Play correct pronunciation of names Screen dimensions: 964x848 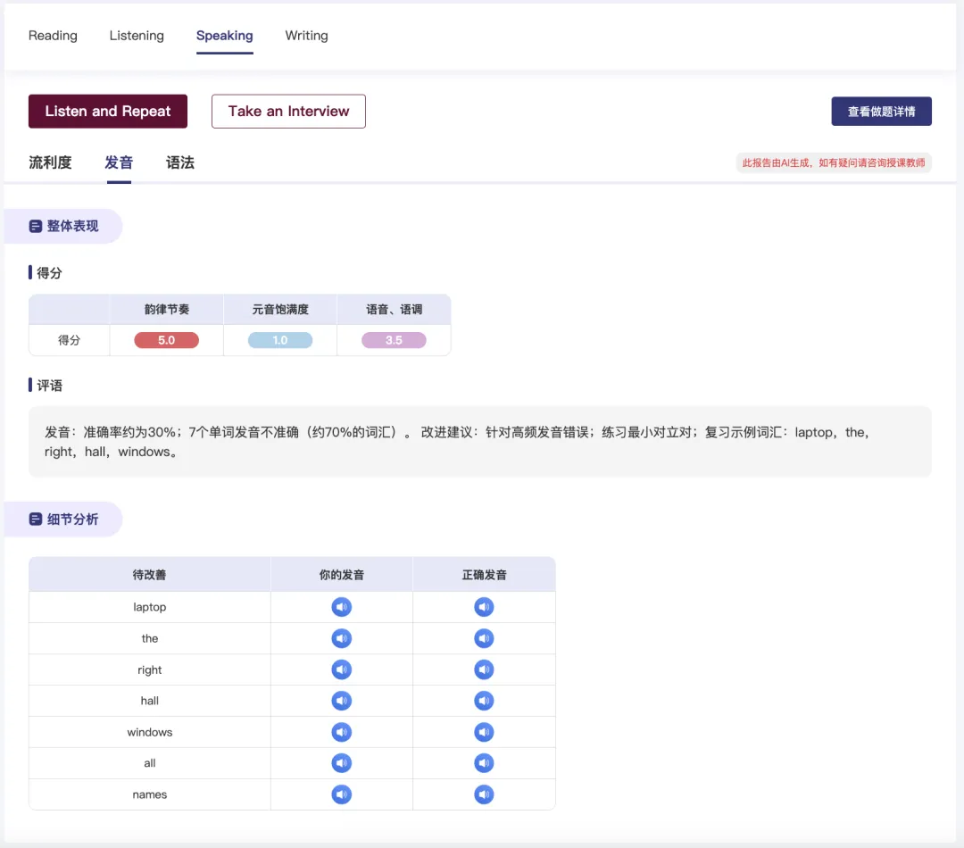(484, 794)
